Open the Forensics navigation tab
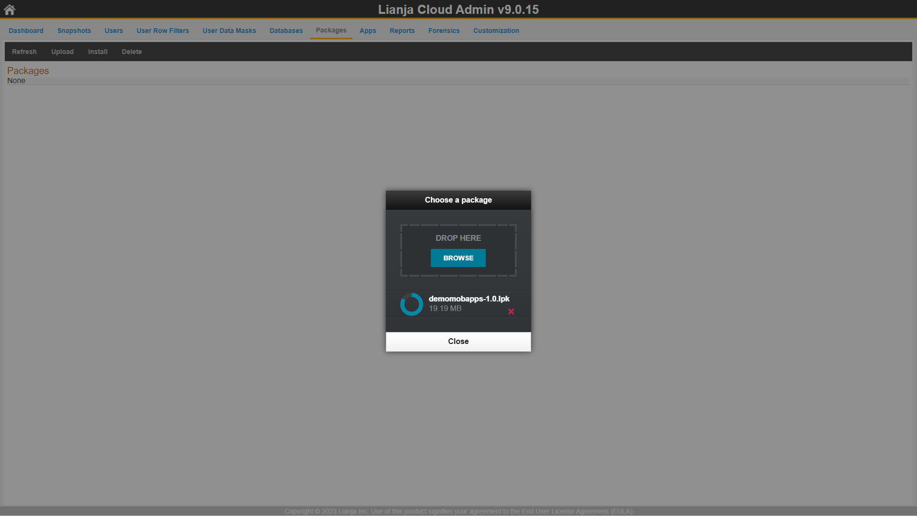The width and height of the screenshot is (917, 516). (443, 30)
